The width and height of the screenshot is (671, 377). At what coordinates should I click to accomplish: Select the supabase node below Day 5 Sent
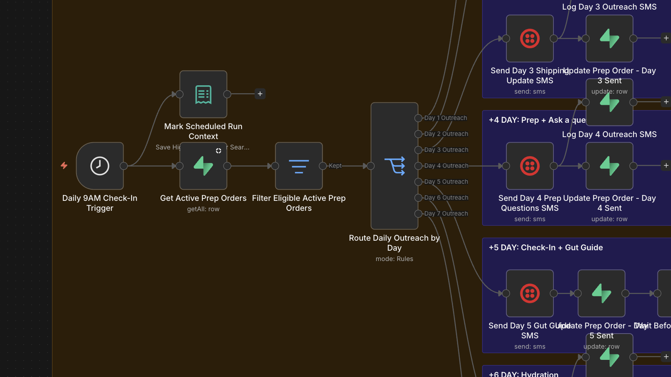[x=610, y=355]
